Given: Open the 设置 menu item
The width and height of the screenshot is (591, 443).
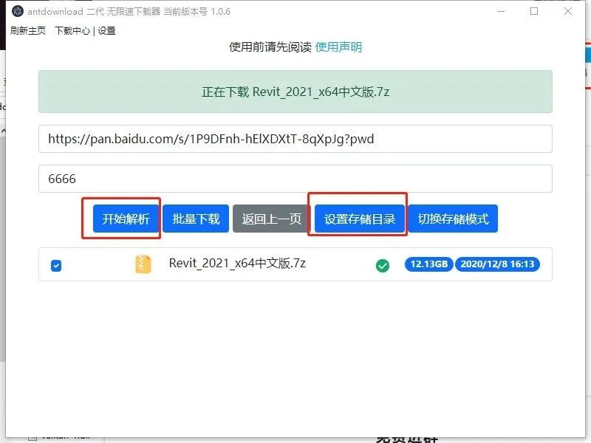Looking at the screenshot, I should [106, 30].
